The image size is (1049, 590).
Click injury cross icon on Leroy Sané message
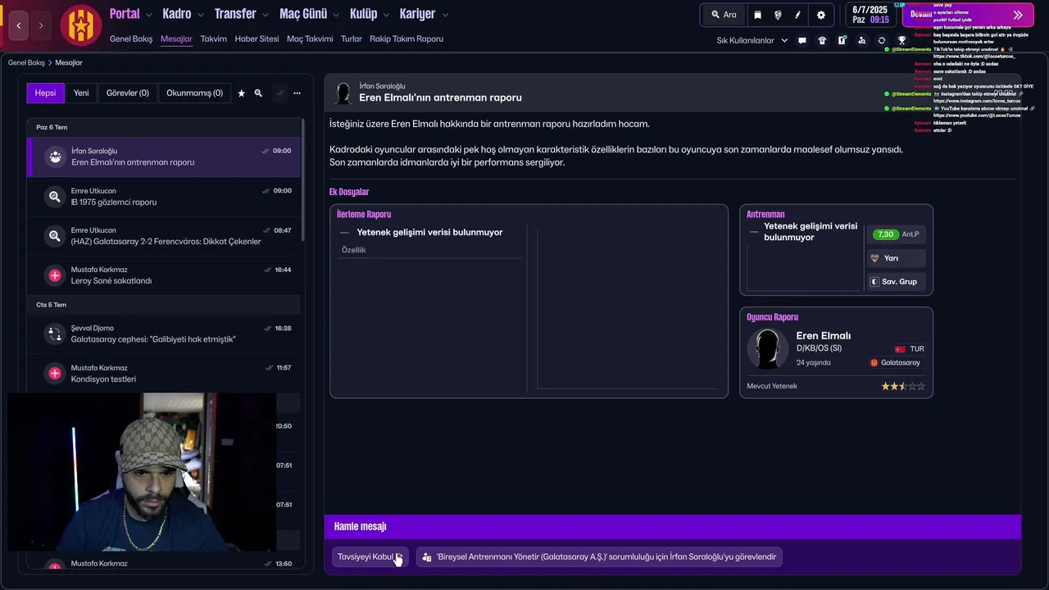(x=55, y=275)
